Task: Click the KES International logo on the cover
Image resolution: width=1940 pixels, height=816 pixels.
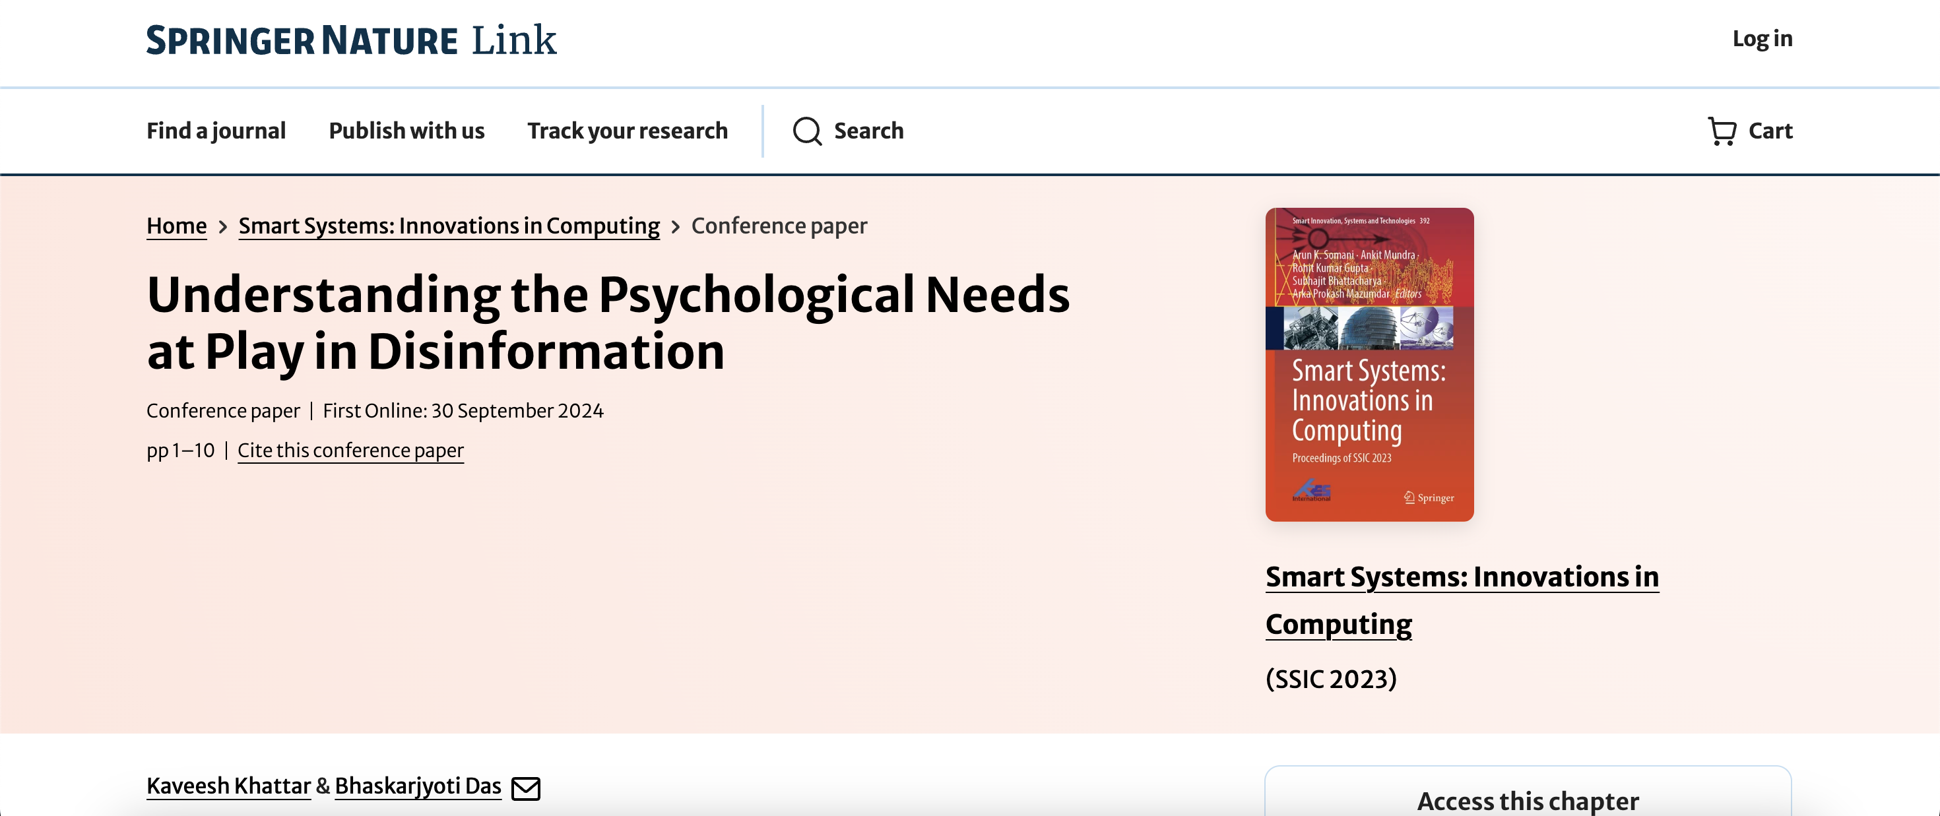Action: click(x=1311, y=491)
